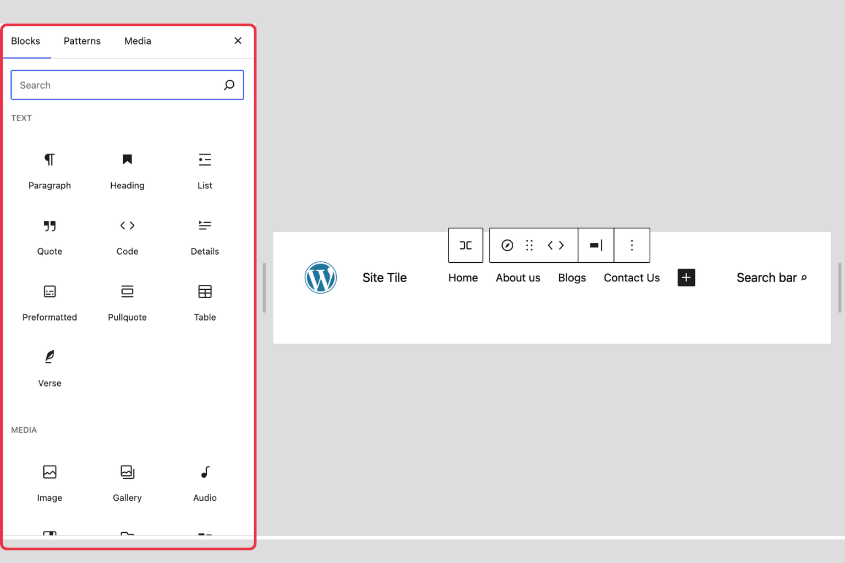Switch to the Patterns tab

82,41
